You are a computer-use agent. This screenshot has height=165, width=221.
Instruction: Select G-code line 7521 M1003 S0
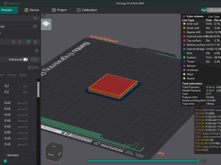click(208, 140)
